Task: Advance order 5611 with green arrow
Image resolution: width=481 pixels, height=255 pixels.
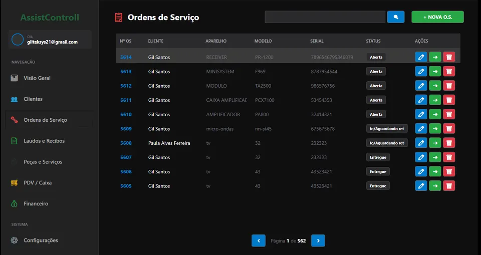Action: [x=435, y=100]
